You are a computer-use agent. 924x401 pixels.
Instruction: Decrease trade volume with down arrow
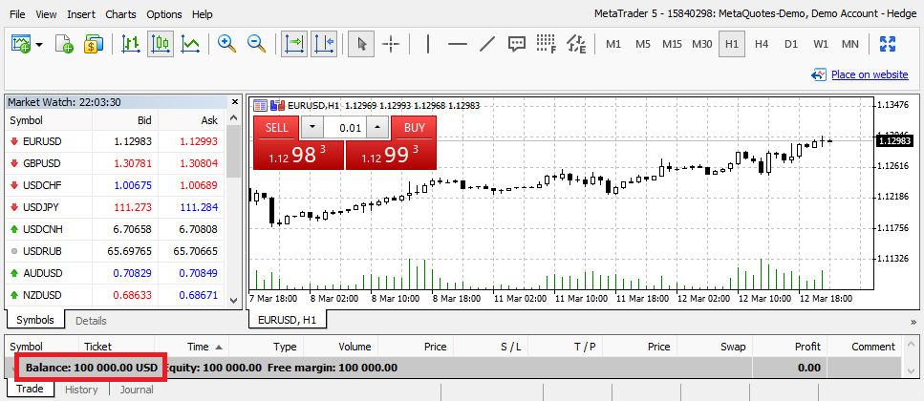click(x=312, y=128)
